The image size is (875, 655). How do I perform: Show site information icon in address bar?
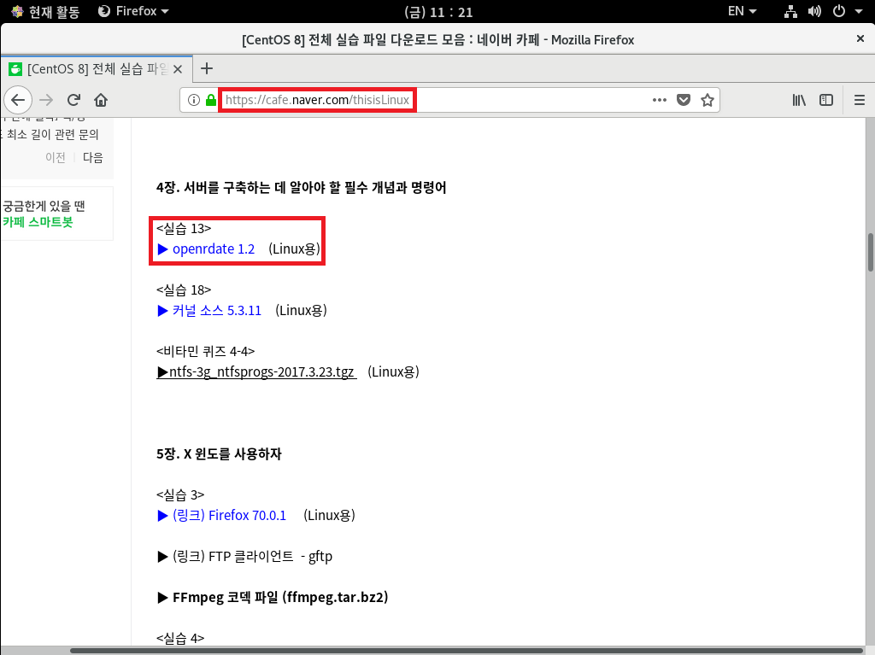point(194,100)
